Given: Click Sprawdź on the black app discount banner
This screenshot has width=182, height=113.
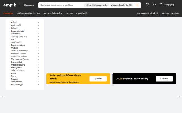Looking at the screenshot, I should pos(164,79).
